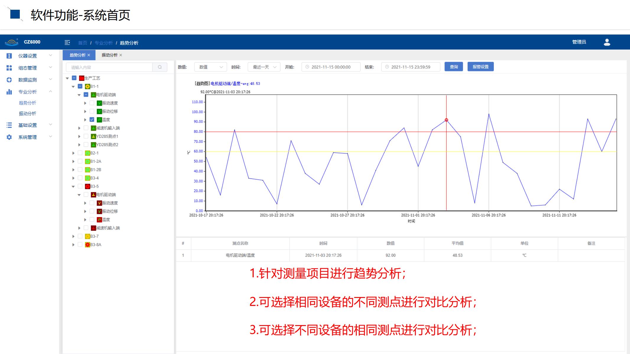
Task: Collapse the sidebar with the hamburger icon
Action: [x=67, y=43]
